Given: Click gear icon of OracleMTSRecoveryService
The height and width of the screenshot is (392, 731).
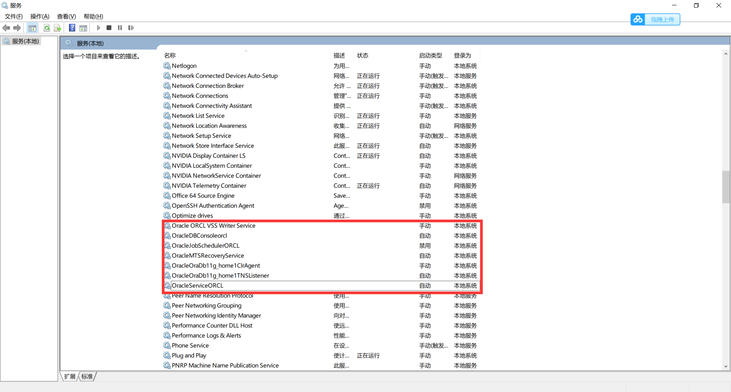Looking at the screenshot, I should [167, 255].
